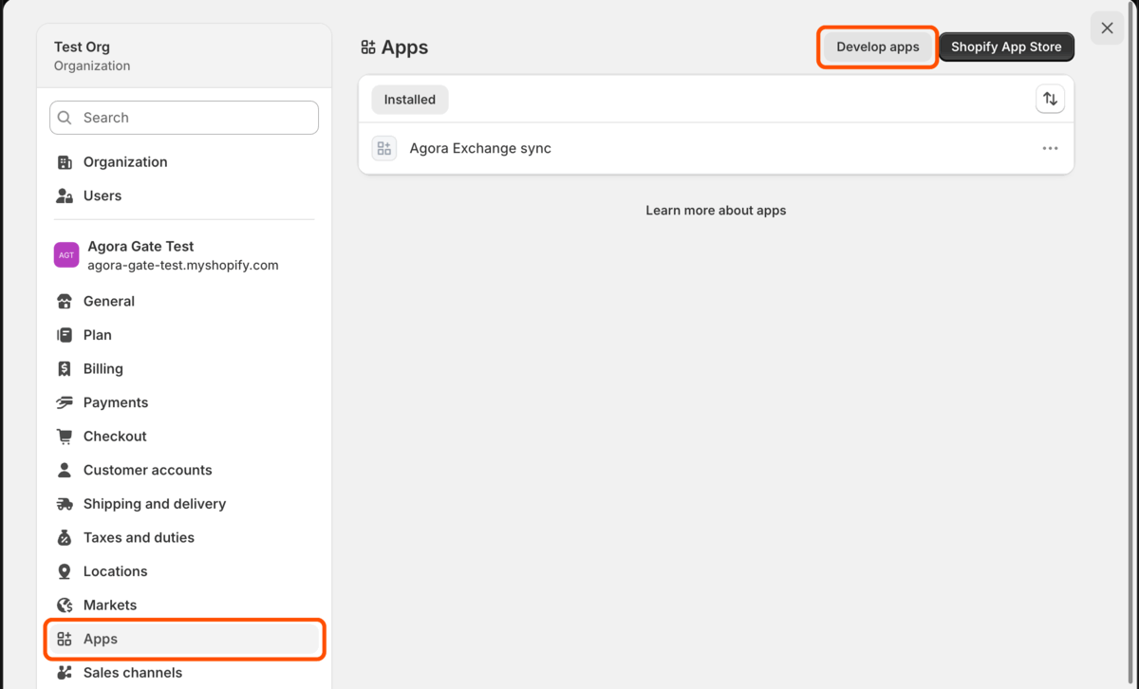1139x689 pixels.
Task: Open the Shopify App Store button
Action: pyautogui.click(x=1006, y=47)
